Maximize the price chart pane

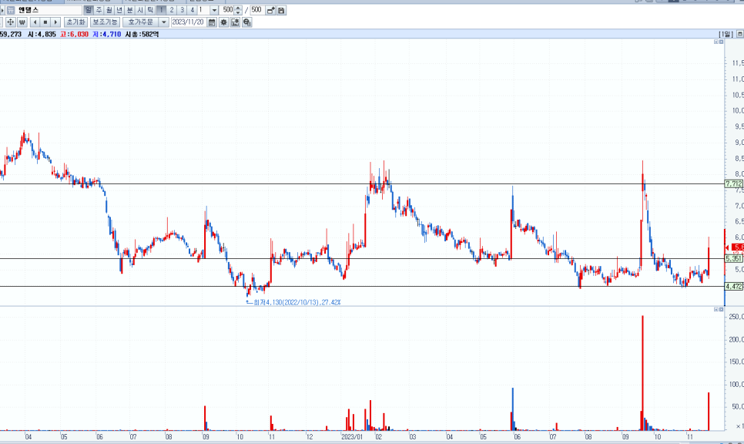[x=716, y=42]
